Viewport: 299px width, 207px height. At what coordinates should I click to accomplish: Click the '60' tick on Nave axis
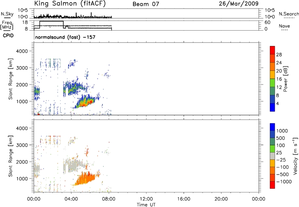point(268,22)
